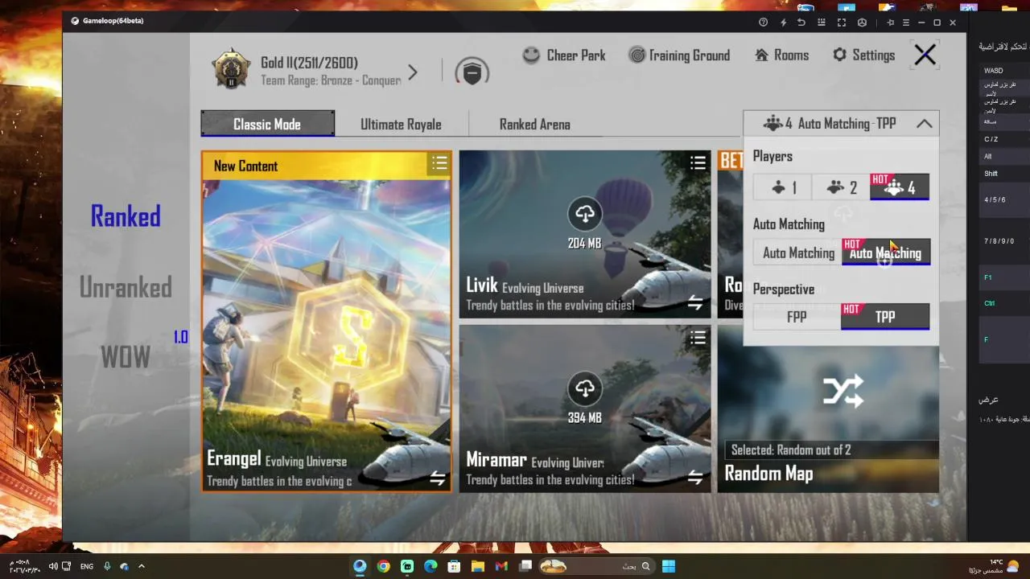
Task: Click the microphone tray icon
Action: coord(107,566)
